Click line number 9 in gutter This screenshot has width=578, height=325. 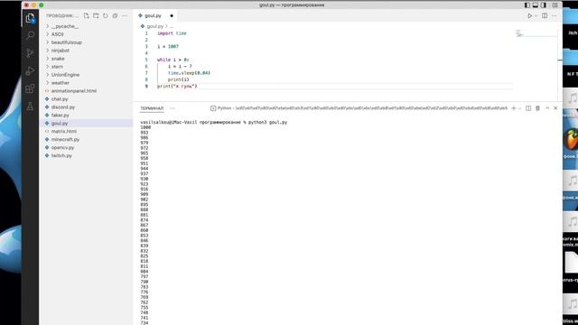(x=146, y=87)
